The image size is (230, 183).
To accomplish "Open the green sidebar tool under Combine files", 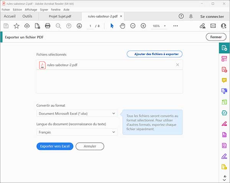I will tap(224, 102).
